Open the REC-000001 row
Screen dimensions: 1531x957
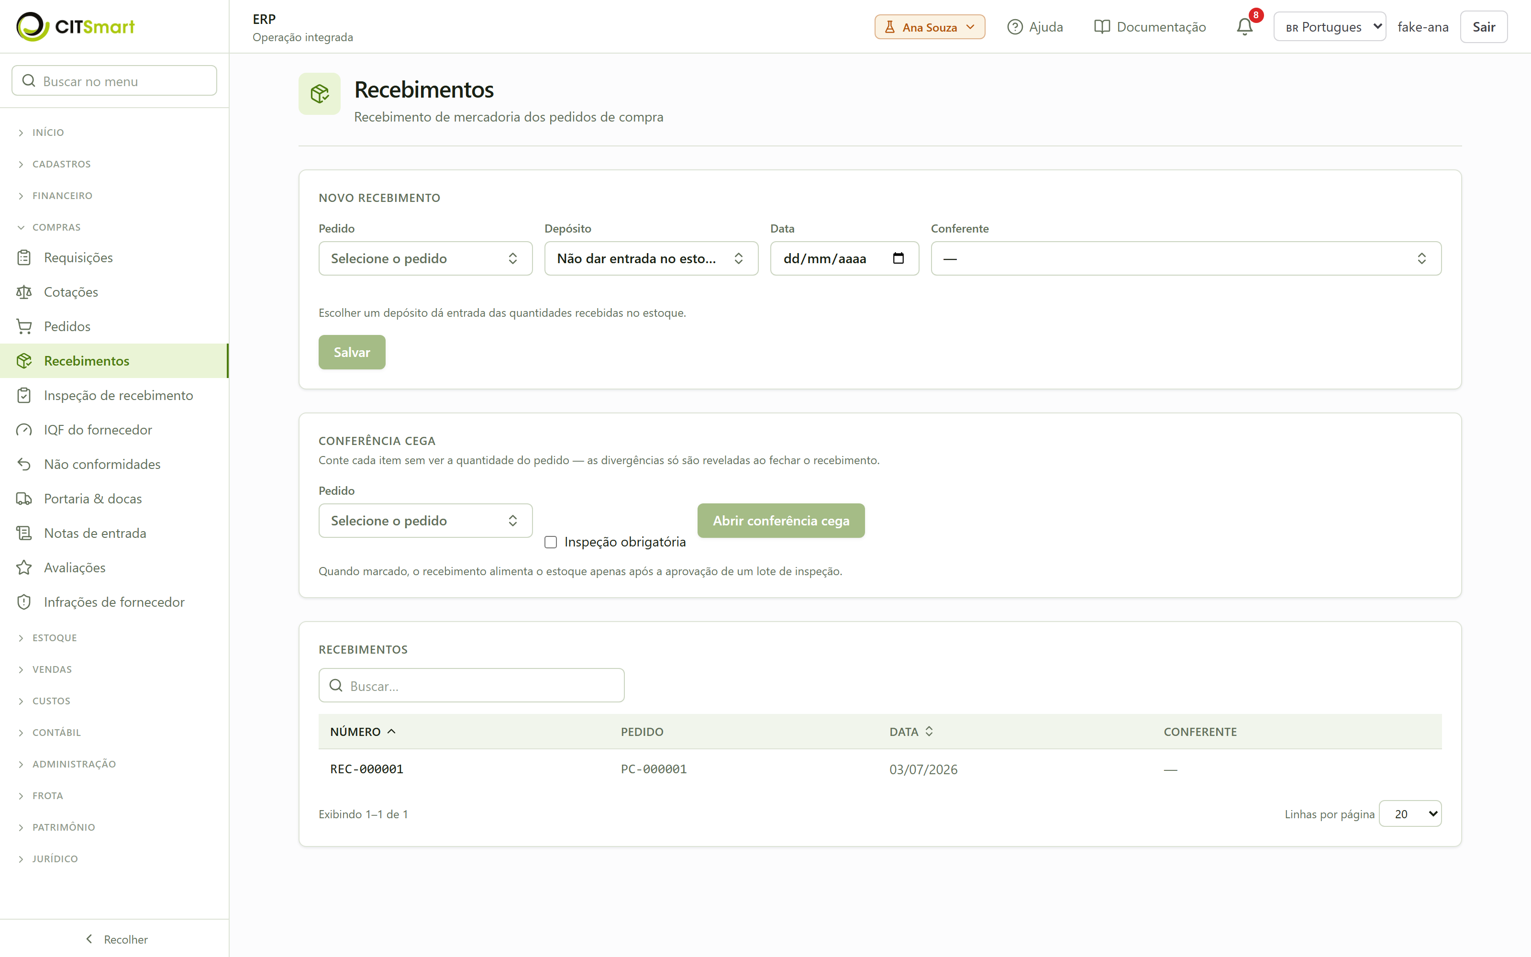pos(880,769)
